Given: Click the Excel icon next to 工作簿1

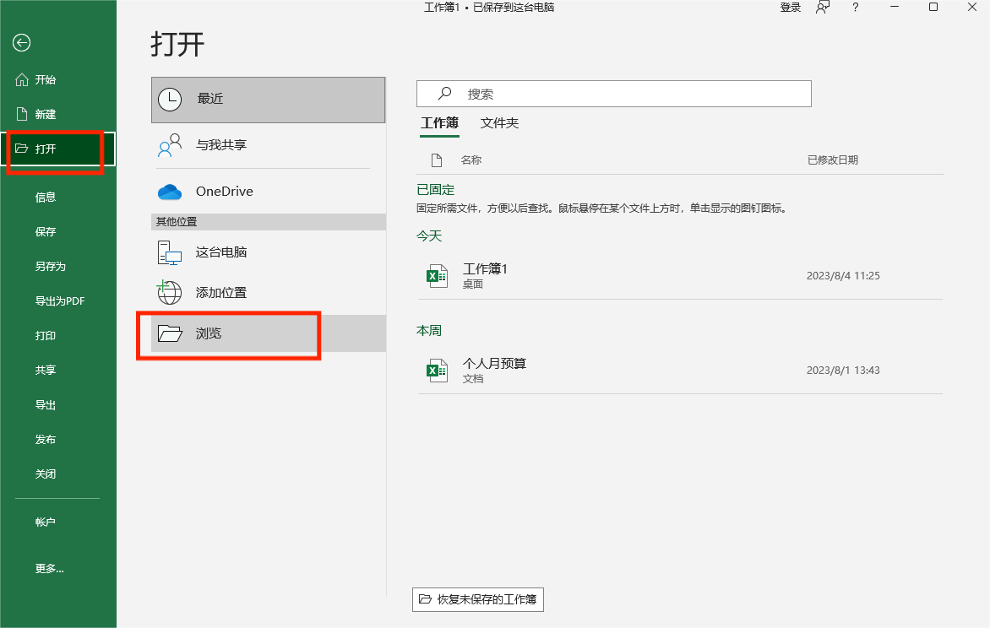Looking at the screenshot, I should point(437,276).
